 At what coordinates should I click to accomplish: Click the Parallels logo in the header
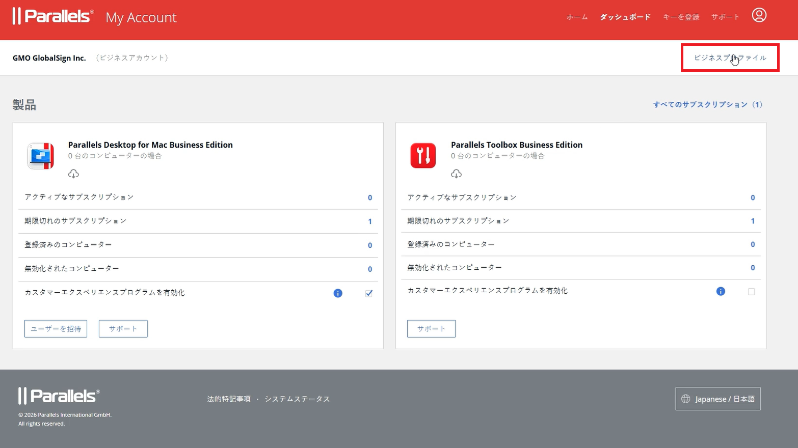54,16
